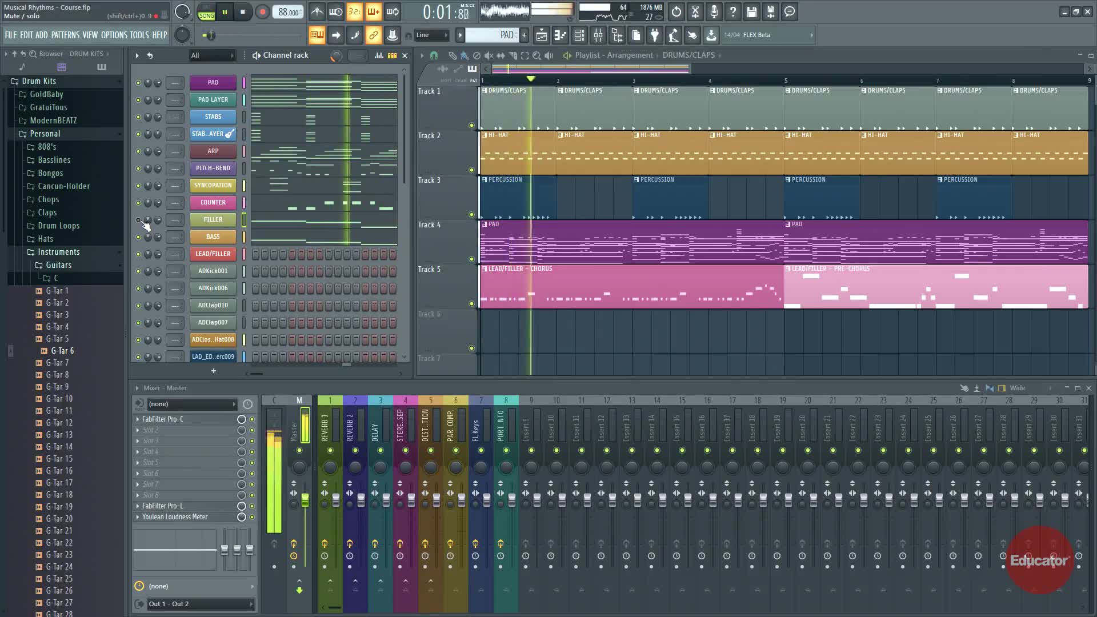Toggle the metronome icon
This screenshot has height=617, width=1097.
(317, 12)
